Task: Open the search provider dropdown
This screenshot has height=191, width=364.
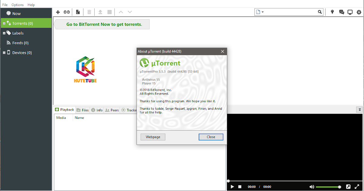Action: tap(260, 12)
